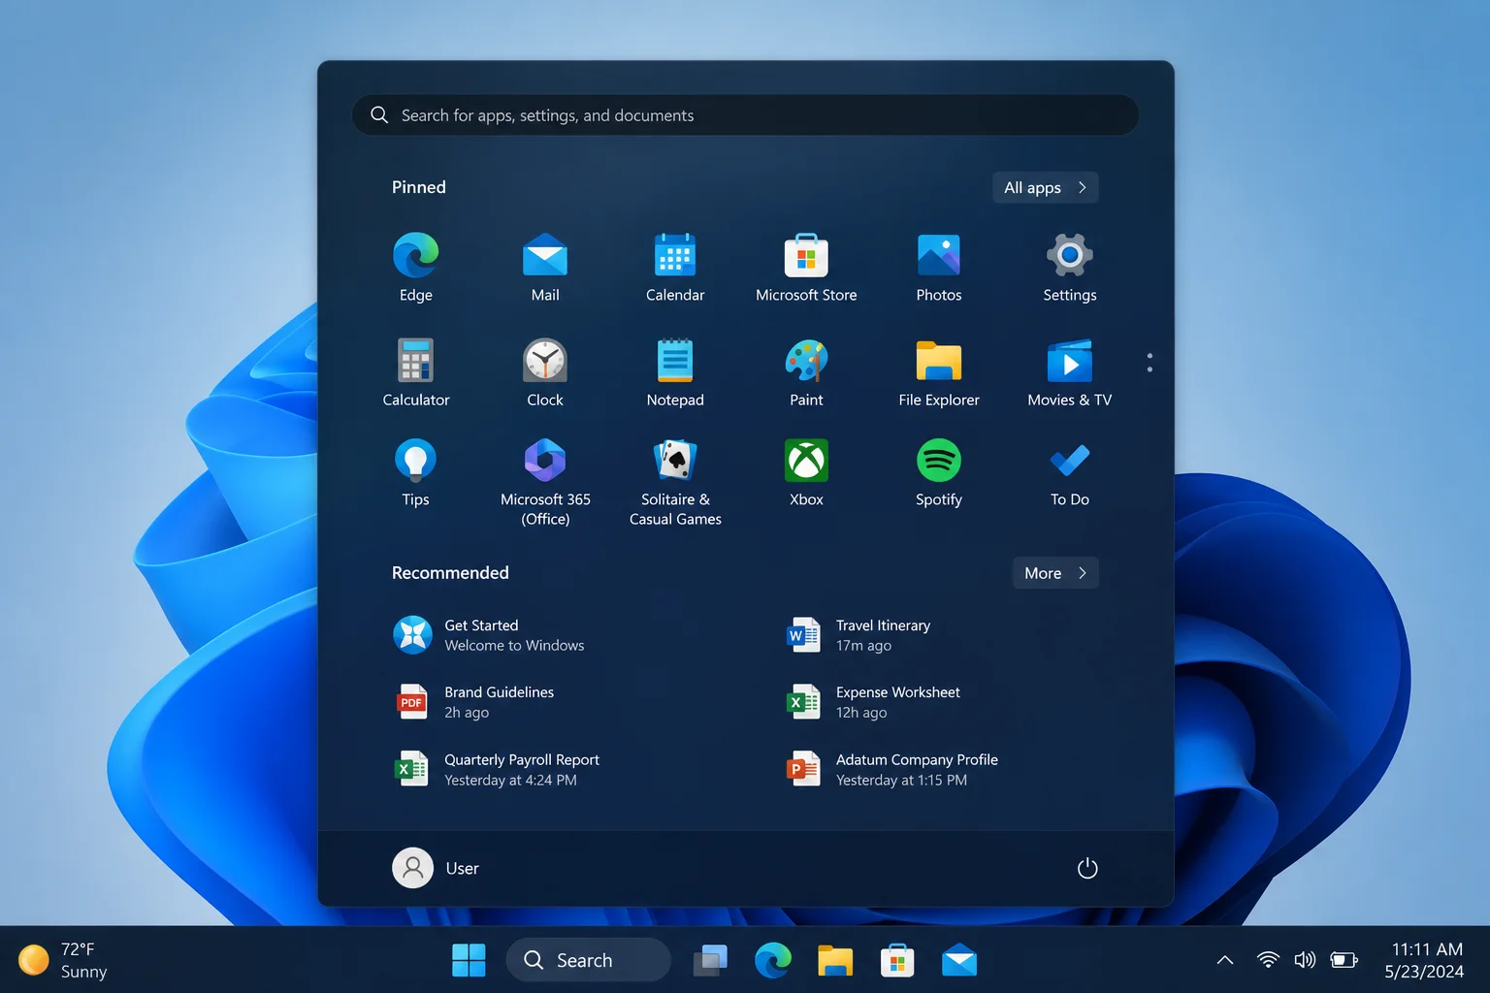This screenshot has width=1490, height=993.
Task: Launch the Paint app
Action: pos(806,372)
